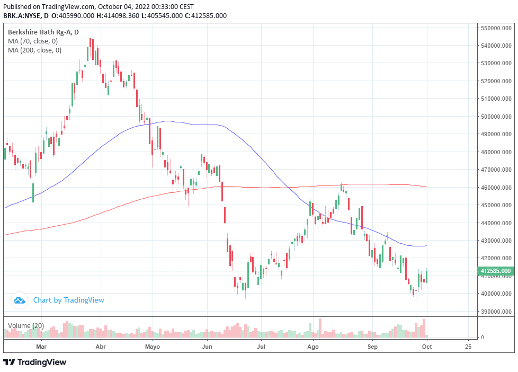This screenshot has width=518, height=372.
Task: Click the H:414098.360 high price value
Action: coord(118,16)
